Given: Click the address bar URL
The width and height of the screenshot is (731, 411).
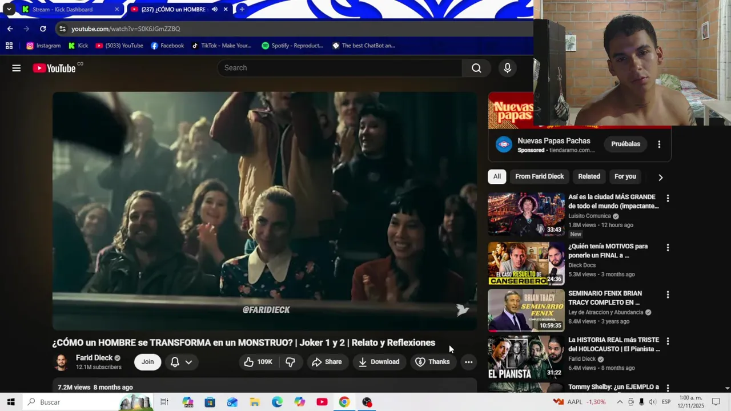Looking at the screenshot, I should click(x=126, y=29).
